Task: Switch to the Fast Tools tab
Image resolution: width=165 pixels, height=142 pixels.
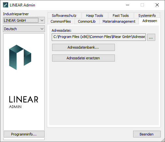Action: coord(121,16)
